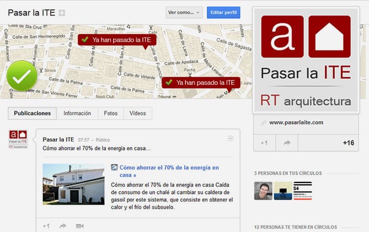Select the Vídeos tab
This screenshot has width=369, height=232.
[137, 113]
